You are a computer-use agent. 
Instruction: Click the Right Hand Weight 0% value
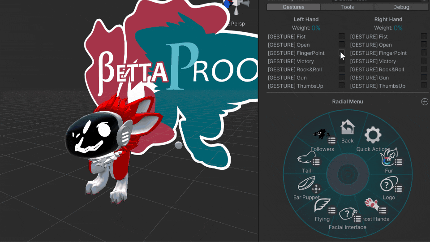point(398,28)
